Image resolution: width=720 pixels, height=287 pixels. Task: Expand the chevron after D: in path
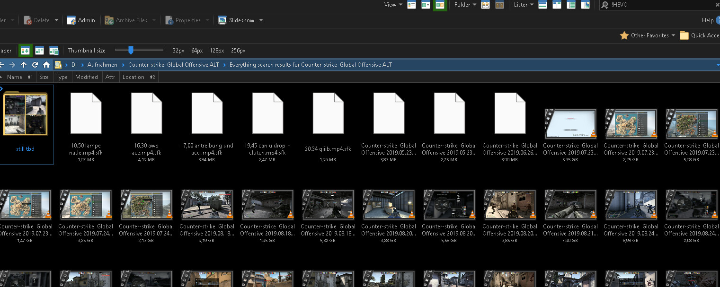click(82, 65)
